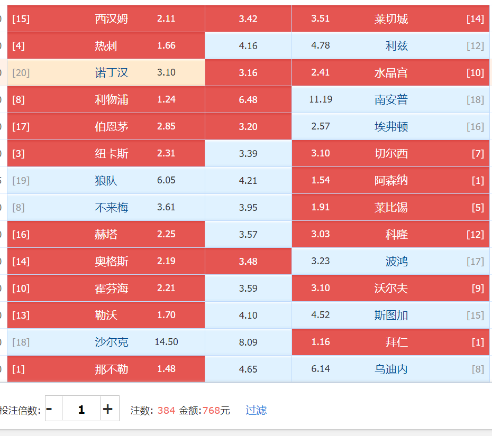Choose 南安普 away win at 11.19
The height and width of the screenshot is (436, 492).
click(x=390, y=100)
